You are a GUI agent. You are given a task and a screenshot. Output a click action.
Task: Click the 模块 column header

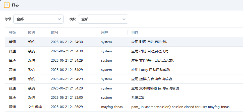point(31,32)
